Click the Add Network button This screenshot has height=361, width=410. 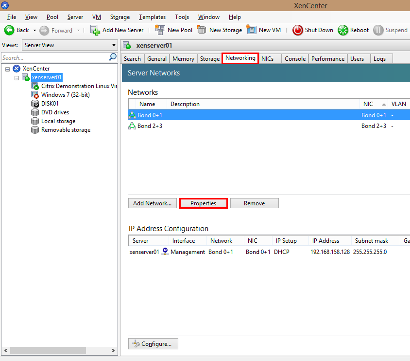pos(152,203)
